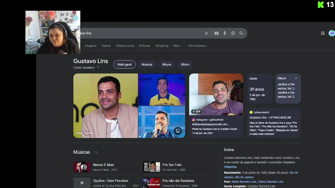Open the Pra não dar Bandeira thumbnail
This screenshot has height=188, width=335.
click(x=152, y=183)
